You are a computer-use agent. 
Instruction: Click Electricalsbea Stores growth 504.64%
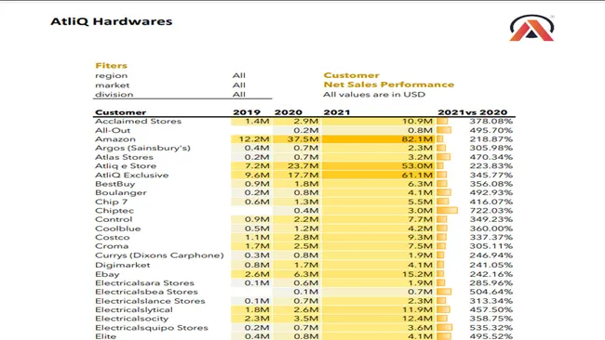coord(491,292)
